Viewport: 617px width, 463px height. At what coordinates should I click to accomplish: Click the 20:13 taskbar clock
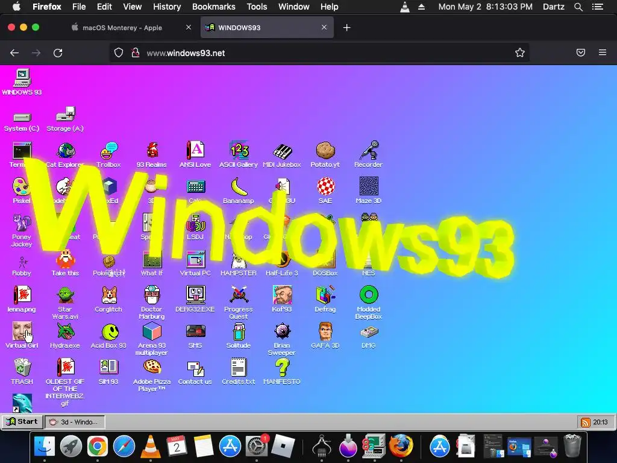point(600,422)
